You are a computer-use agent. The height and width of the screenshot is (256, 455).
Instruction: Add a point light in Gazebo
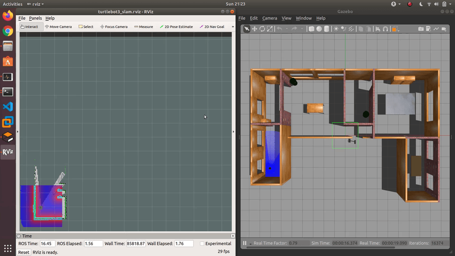[x=336, y=29]
